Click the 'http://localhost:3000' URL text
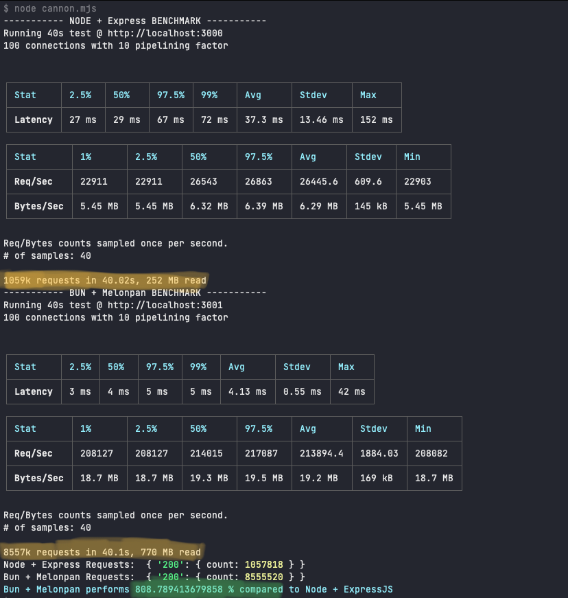This screenshot has width=568, height=598. 165,33
